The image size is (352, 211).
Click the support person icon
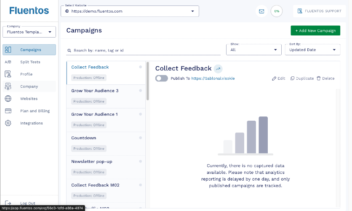coord(300,11)
